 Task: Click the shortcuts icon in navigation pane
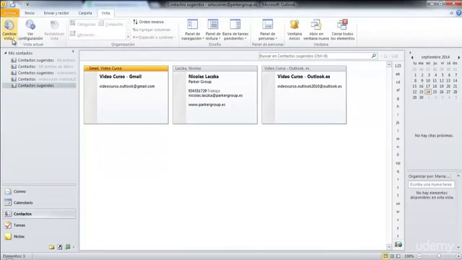[x=59, y=247]
